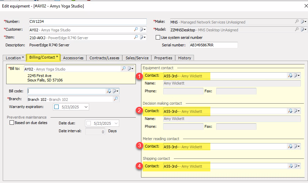View History tab
The height and width of the screenshot is (183, 308).
pos(184,58)
